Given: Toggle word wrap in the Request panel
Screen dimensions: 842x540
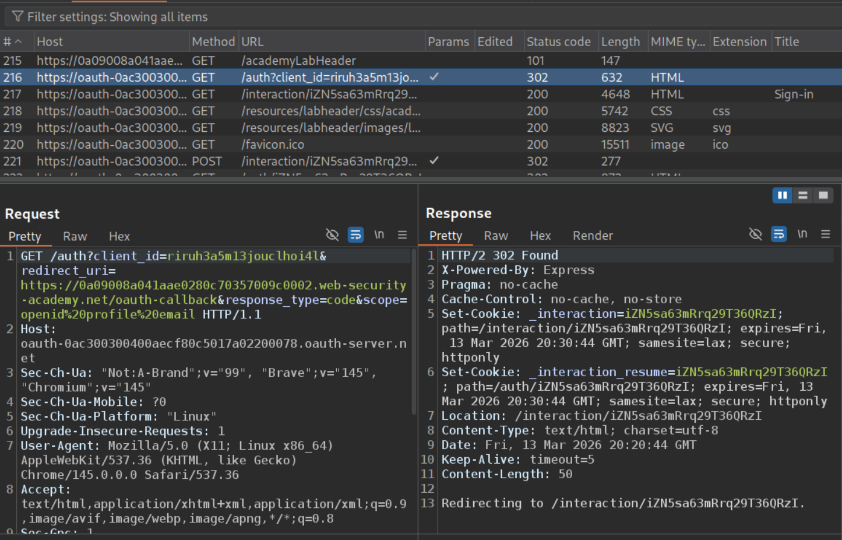Looking at the screenshot, I should 355,234.
